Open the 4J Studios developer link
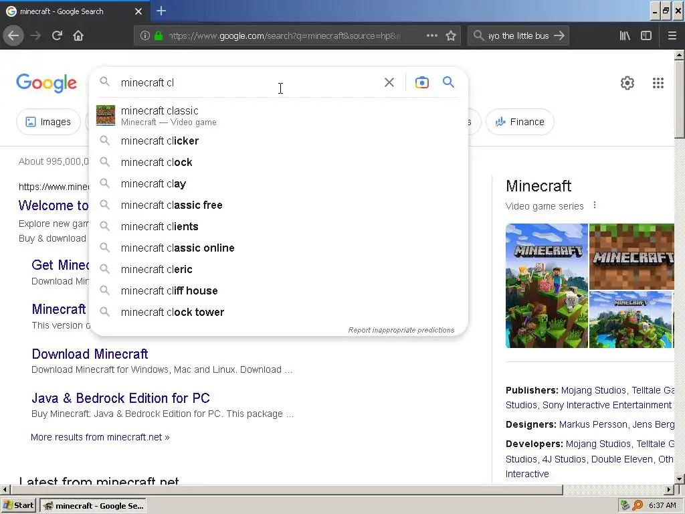The width and height of the screenshot is (685, 514). click(x=565, y=459)
